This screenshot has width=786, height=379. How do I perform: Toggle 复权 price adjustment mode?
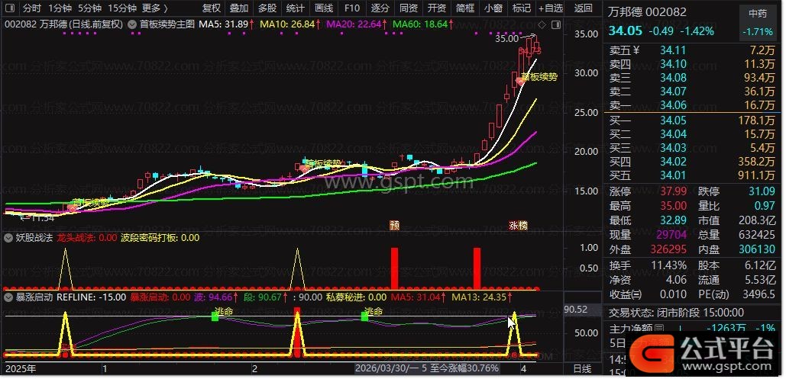(212, 8)
